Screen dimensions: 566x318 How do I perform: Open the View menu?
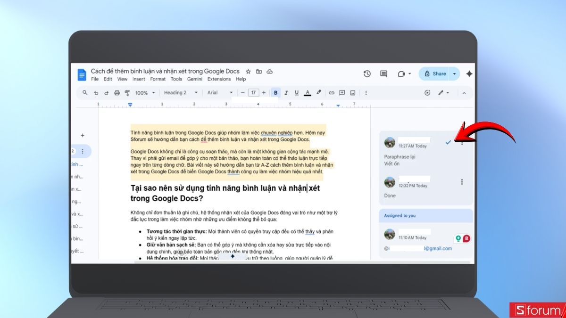(122, 79)
